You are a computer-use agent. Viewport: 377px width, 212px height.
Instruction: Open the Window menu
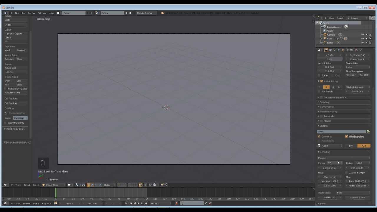[x=42, y=13]
